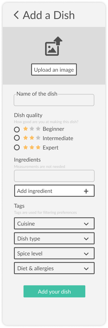This screenshot has width=108, height=328.
Task: Click the Spice level chevron arrow
Action: [x=86, y=254]
